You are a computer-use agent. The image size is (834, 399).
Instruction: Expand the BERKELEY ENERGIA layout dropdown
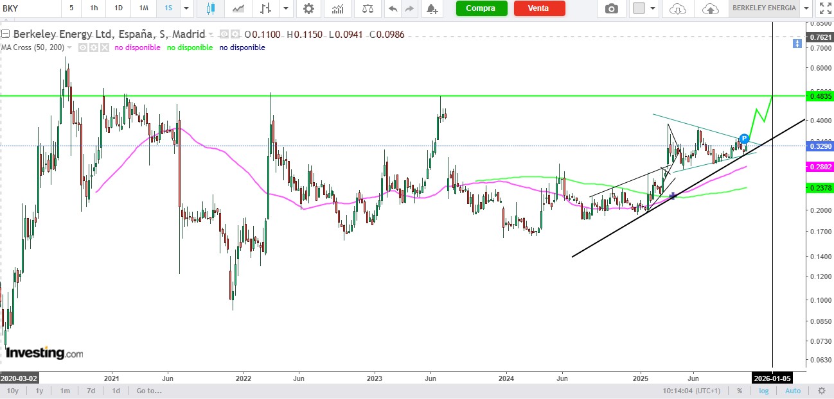(x=807, y=8)
